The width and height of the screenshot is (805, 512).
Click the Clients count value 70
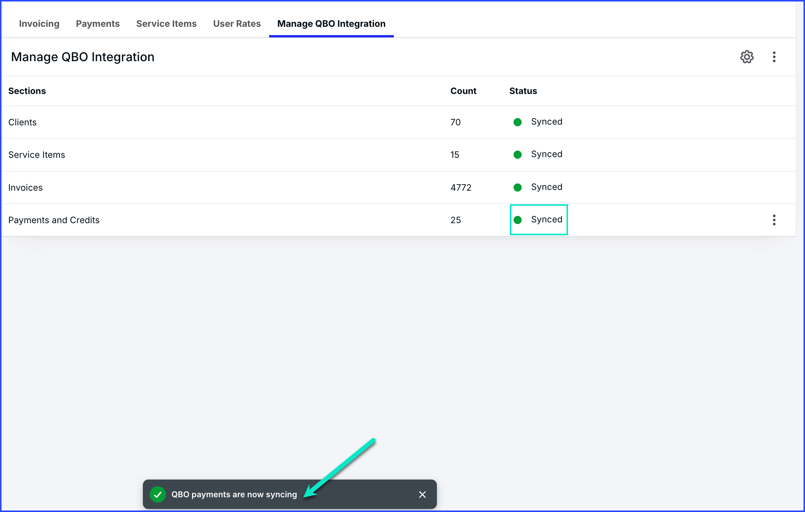coord(455,122)
